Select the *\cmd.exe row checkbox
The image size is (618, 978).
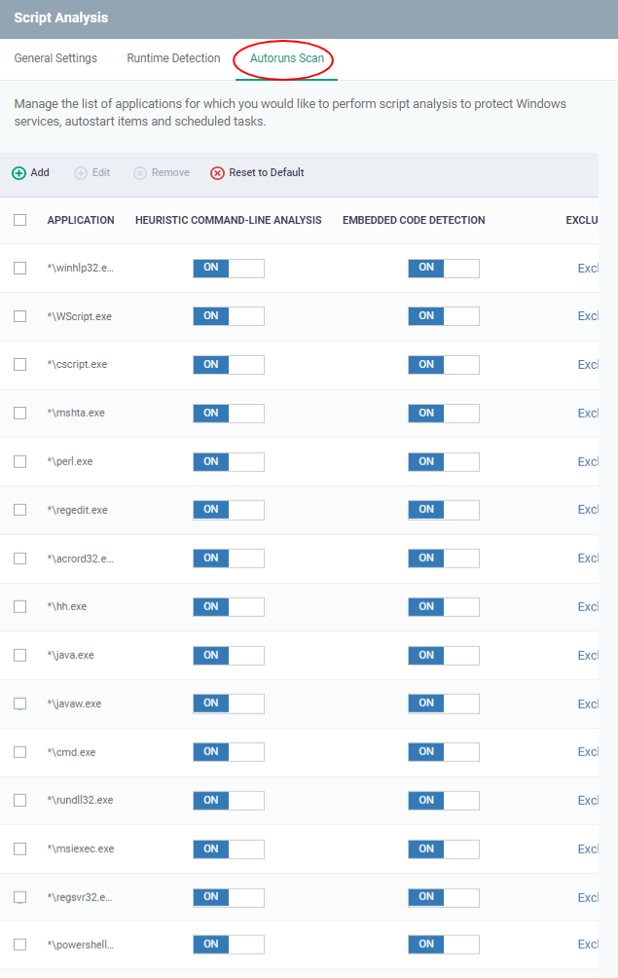(20, 751)
